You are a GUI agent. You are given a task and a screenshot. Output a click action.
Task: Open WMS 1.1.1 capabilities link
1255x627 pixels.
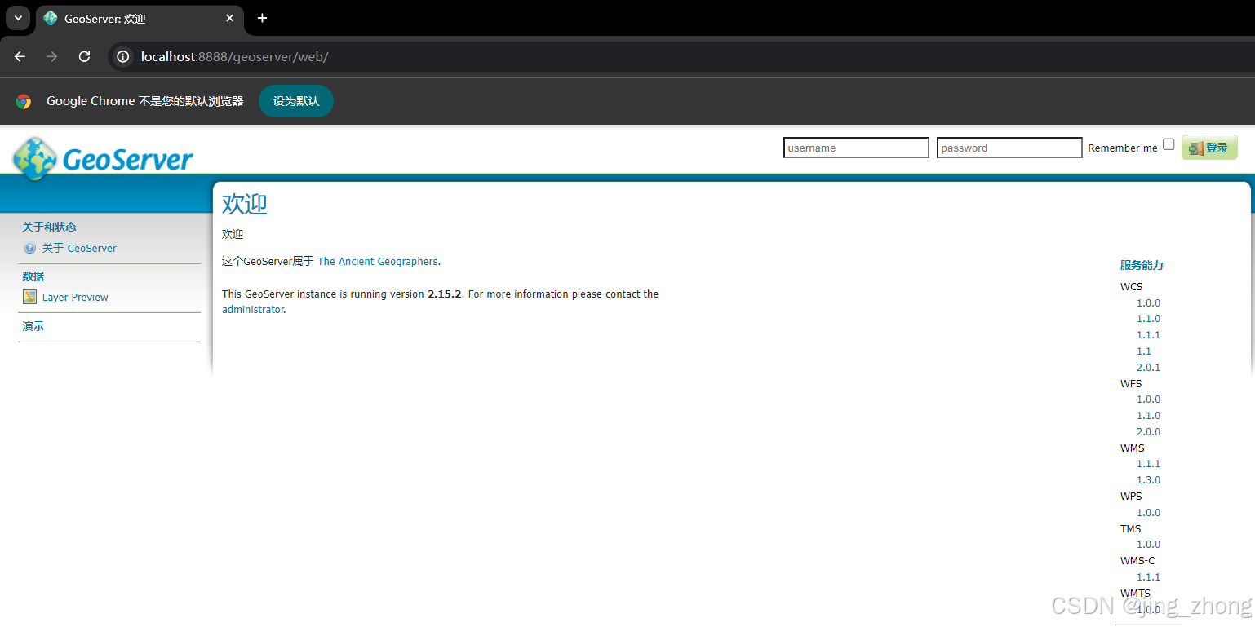tap(1148, 464)
